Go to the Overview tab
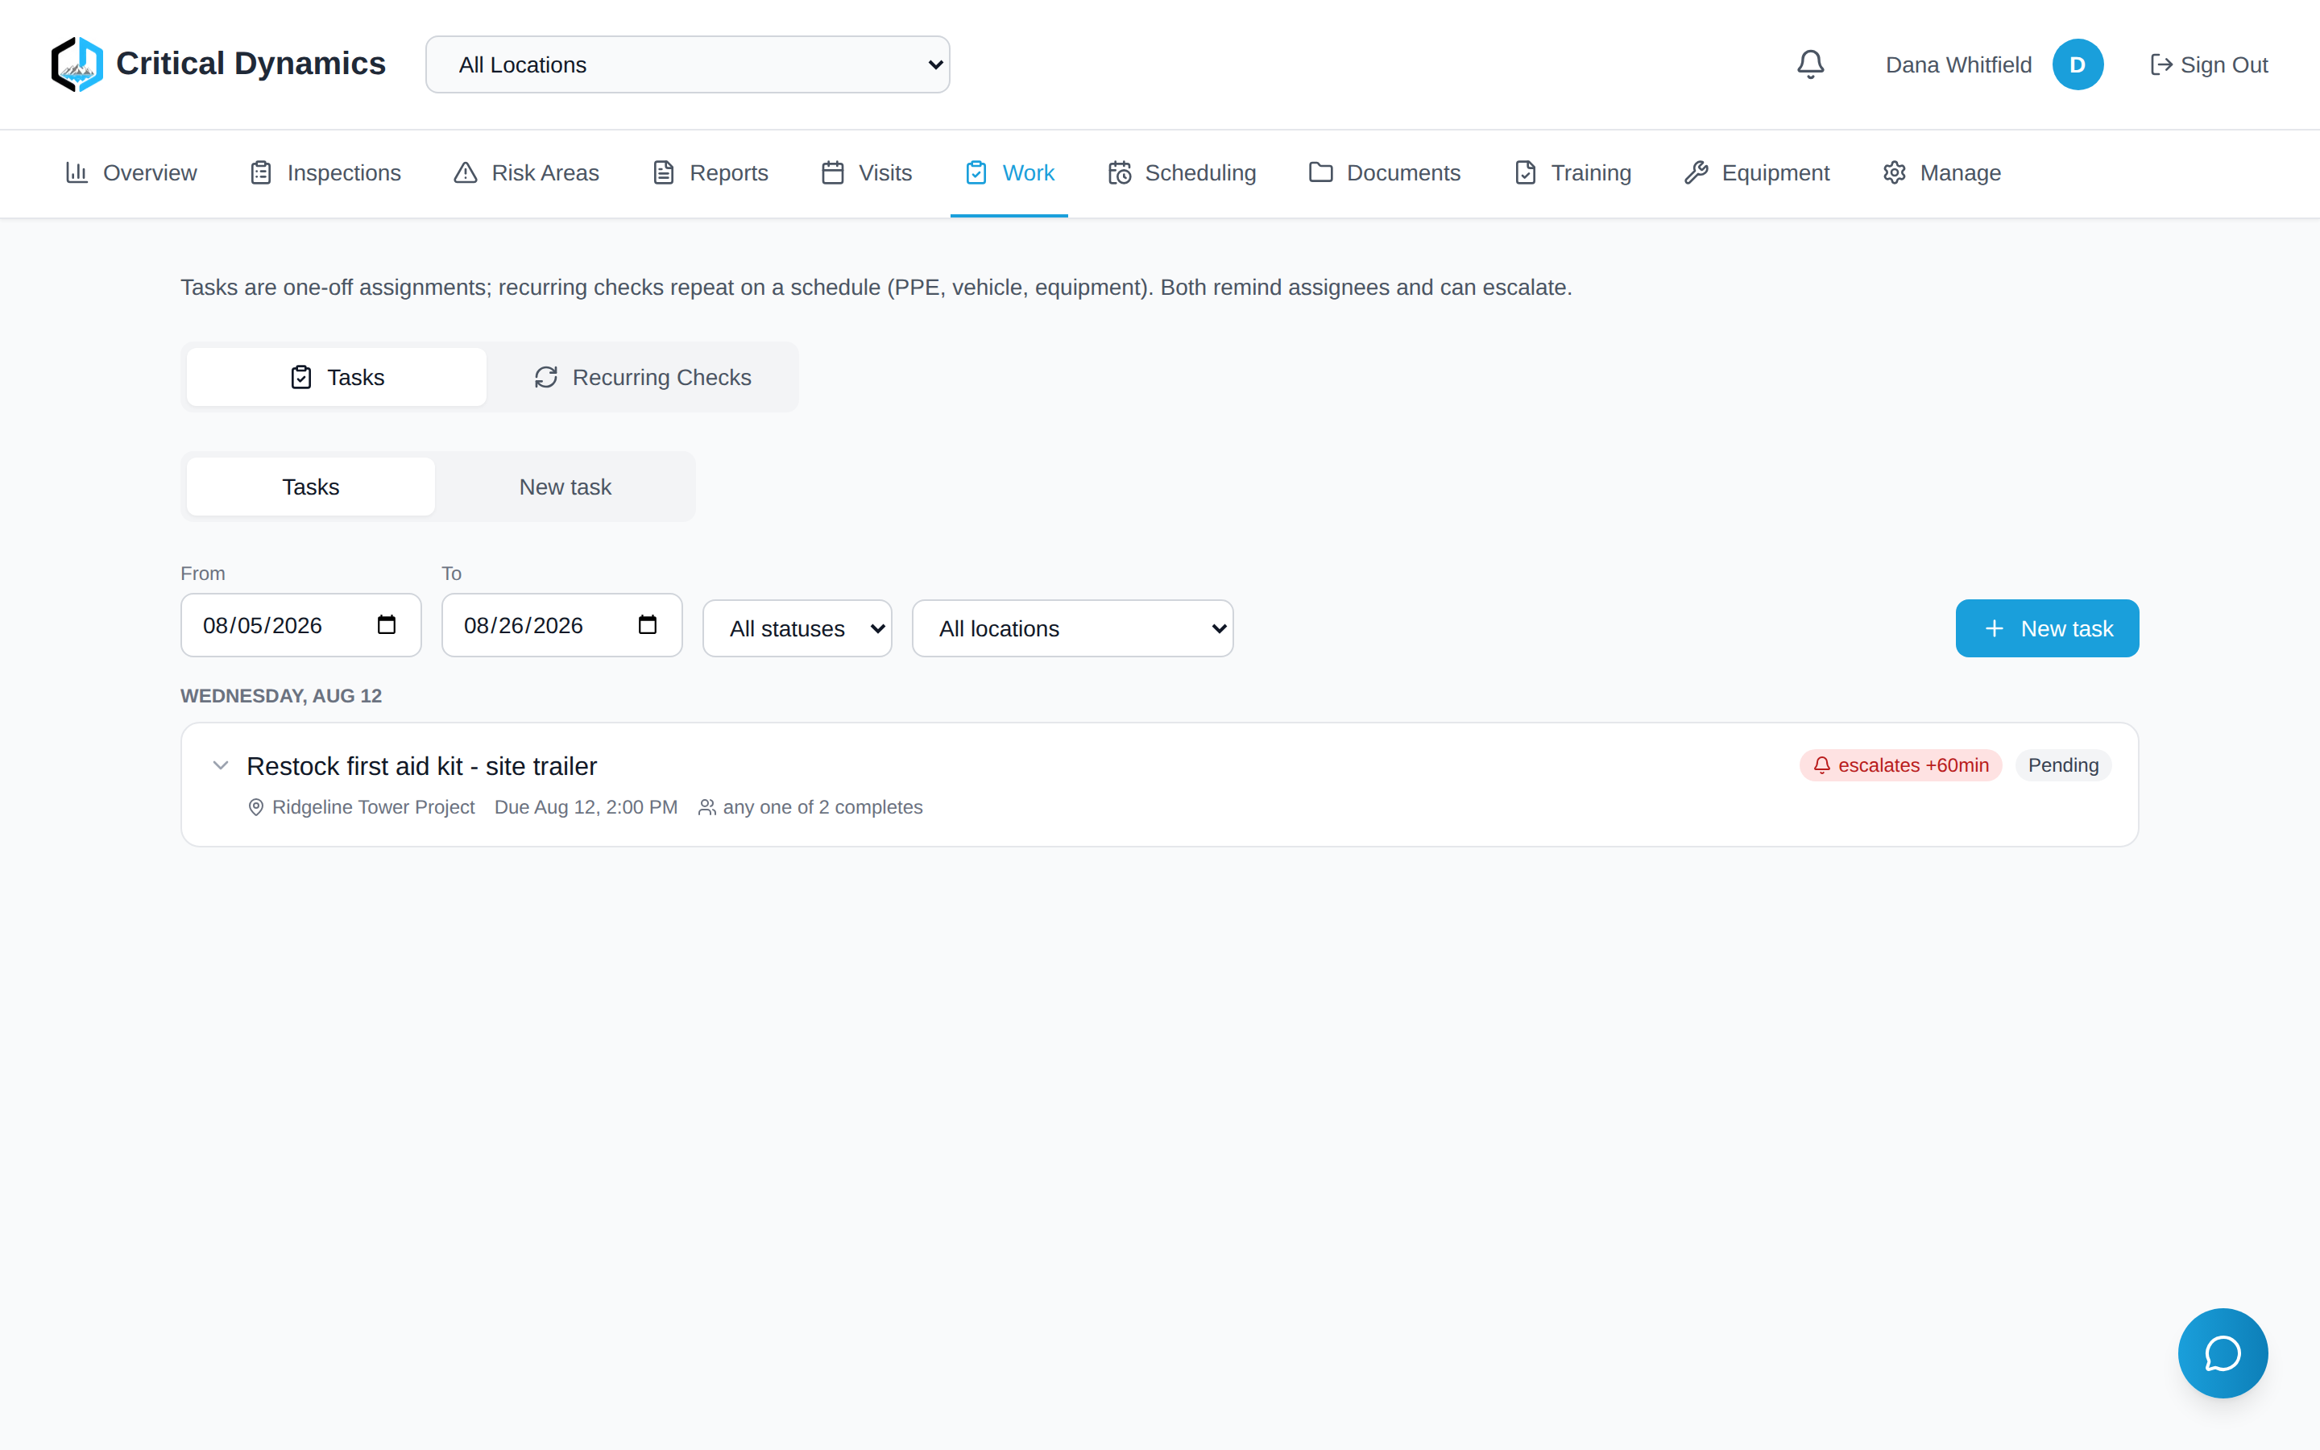Image resolution: width=2320 pixels, height=1450 pixels. (130, 172)
